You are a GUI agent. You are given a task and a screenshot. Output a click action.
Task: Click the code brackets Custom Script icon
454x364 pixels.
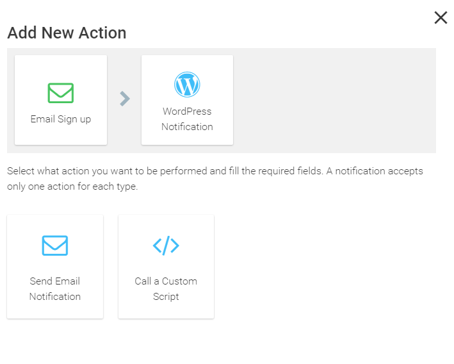pyautogui.click(x=166, y=245)
